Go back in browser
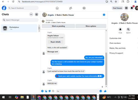The image size is (138, 100). click(3, 2)
